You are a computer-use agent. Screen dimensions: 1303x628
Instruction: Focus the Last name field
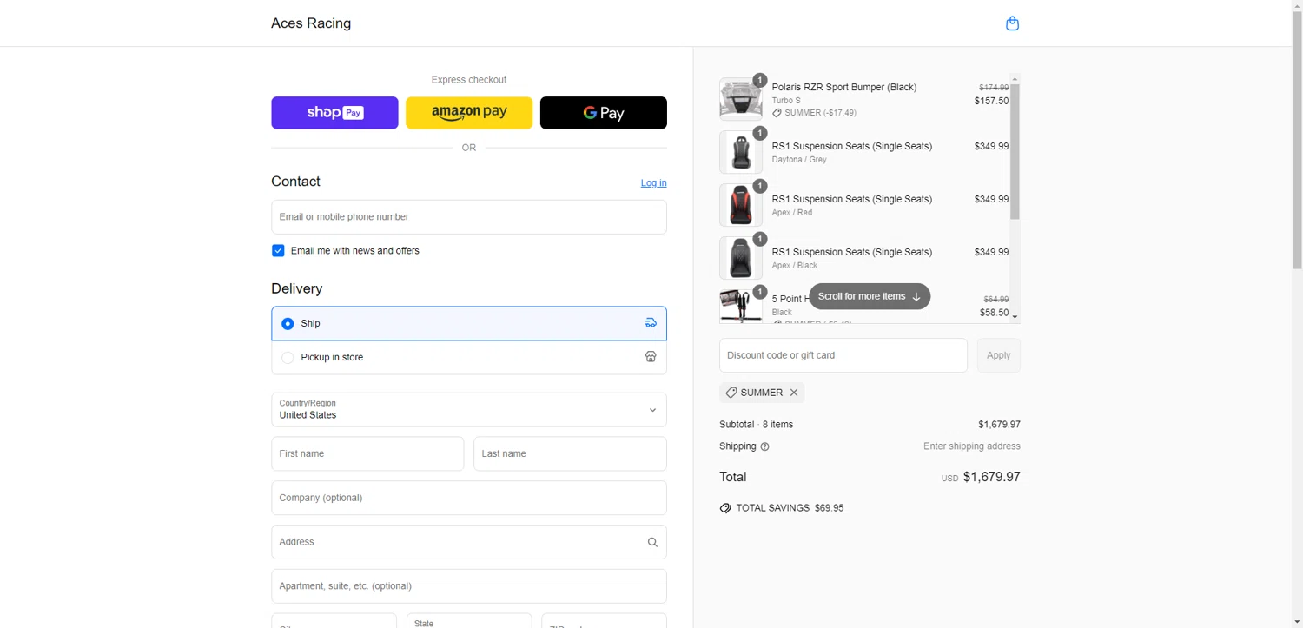[x=570, y=453]
